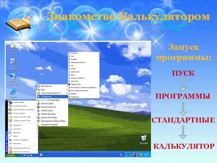Select Блокнот in the Стандартные submenu
Viewport: 217px width, 163px height.
click(84, 75)
